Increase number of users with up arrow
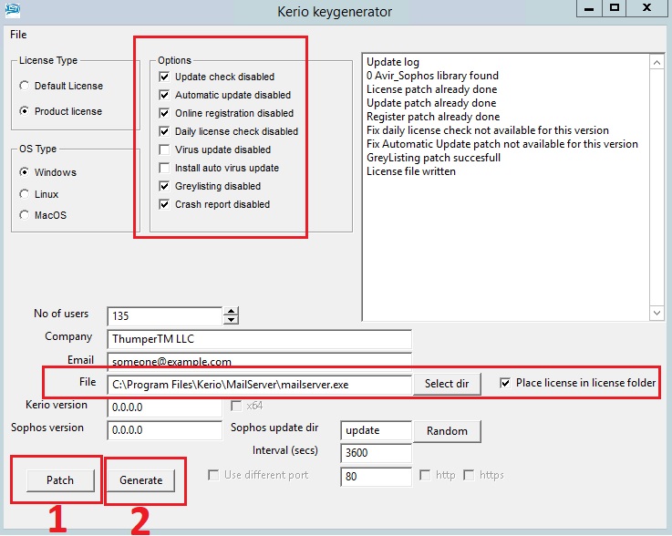 [231, 312]
